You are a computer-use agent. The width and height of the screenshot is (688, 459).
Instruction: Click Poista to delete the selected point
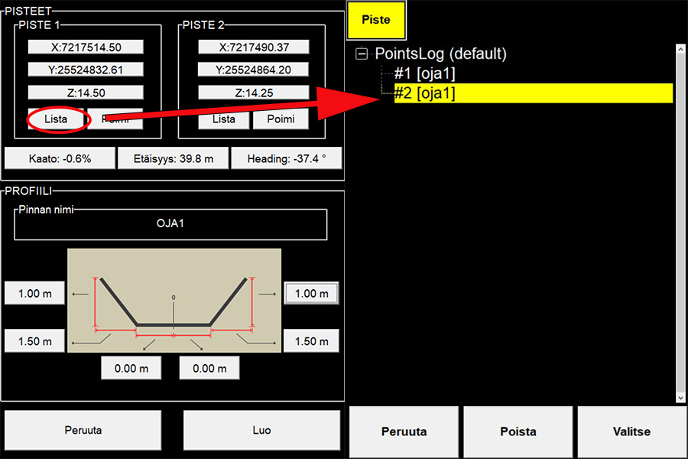[x=518, y=431]
